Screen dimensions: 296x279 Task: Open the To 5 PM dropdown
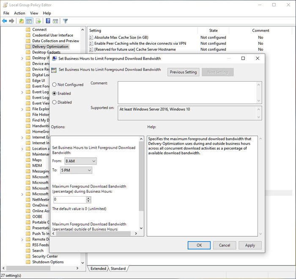pos(76,170)
